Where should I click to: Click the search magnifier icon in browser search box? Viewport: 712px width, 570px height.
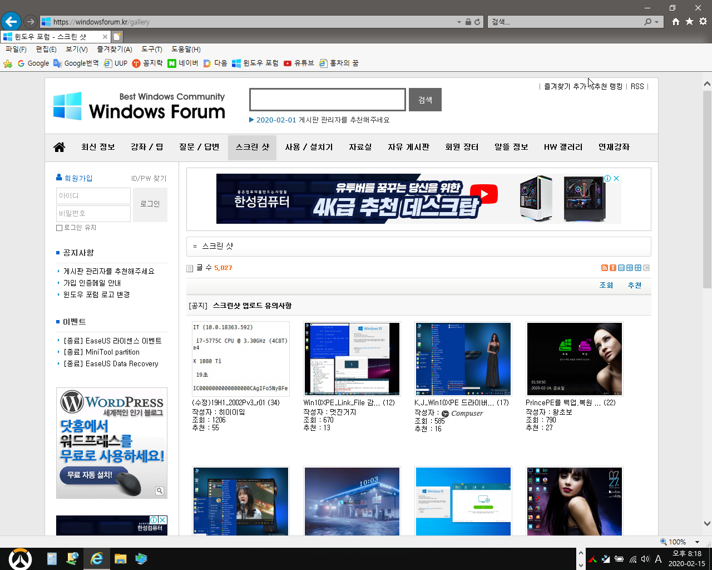point(647,22)
